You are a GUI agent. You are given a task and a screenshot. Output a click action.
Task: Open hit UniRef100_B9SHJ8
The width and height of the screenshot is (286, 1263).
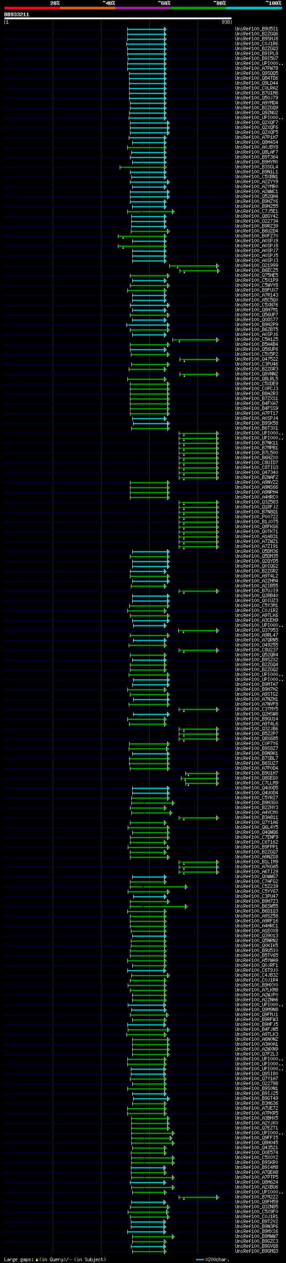[x=257, y=39]
